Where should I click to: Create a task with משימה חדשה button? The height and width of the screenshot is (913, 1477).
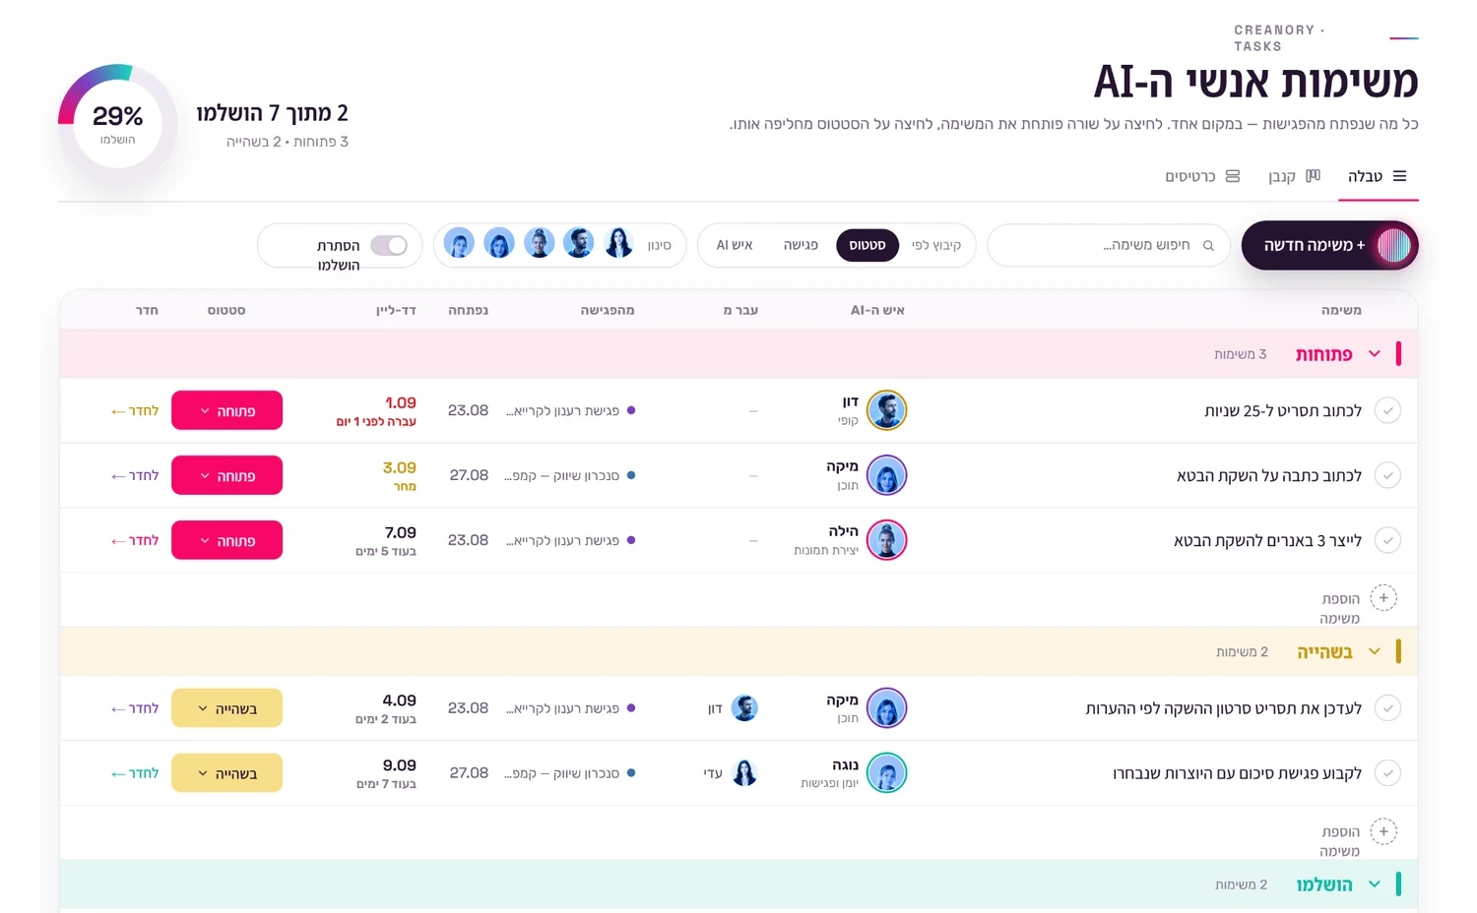pos(1329,245)
